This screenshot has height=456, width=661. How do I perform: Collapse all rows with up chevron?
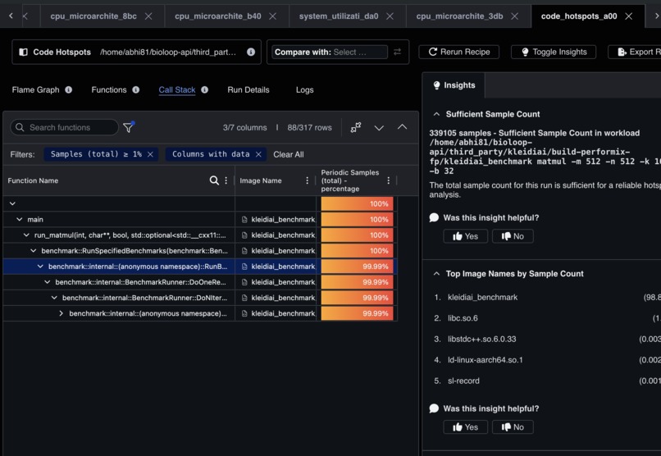tap(402, 127)
